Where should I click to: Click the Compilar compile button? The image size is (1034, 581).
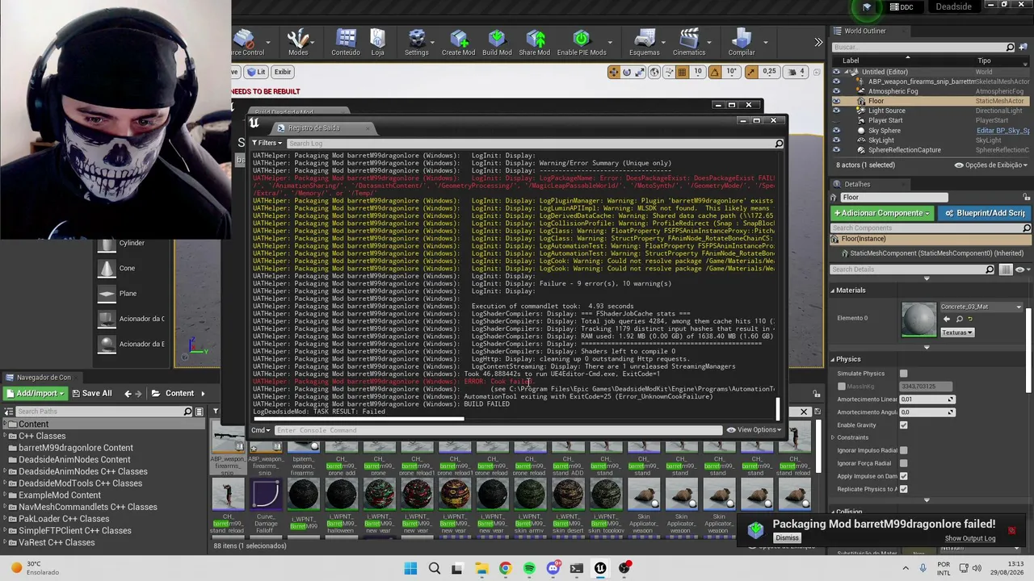pos(741,42)
